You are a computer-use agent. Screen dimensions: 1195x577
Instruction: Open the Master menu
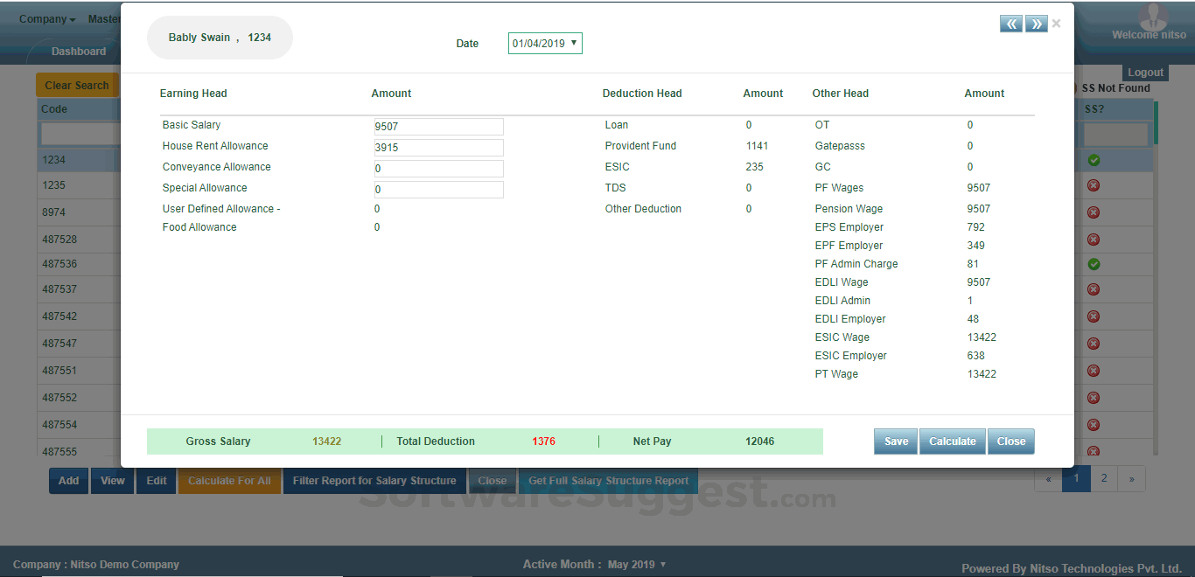point(104,18)
